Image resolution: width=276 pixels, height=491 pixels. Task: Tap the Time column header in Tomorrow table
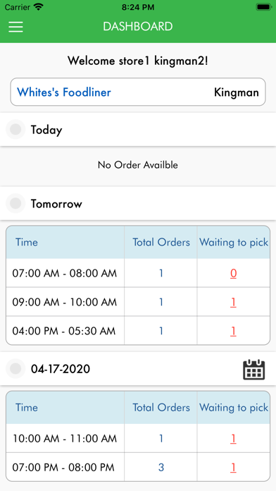[27, 242]
